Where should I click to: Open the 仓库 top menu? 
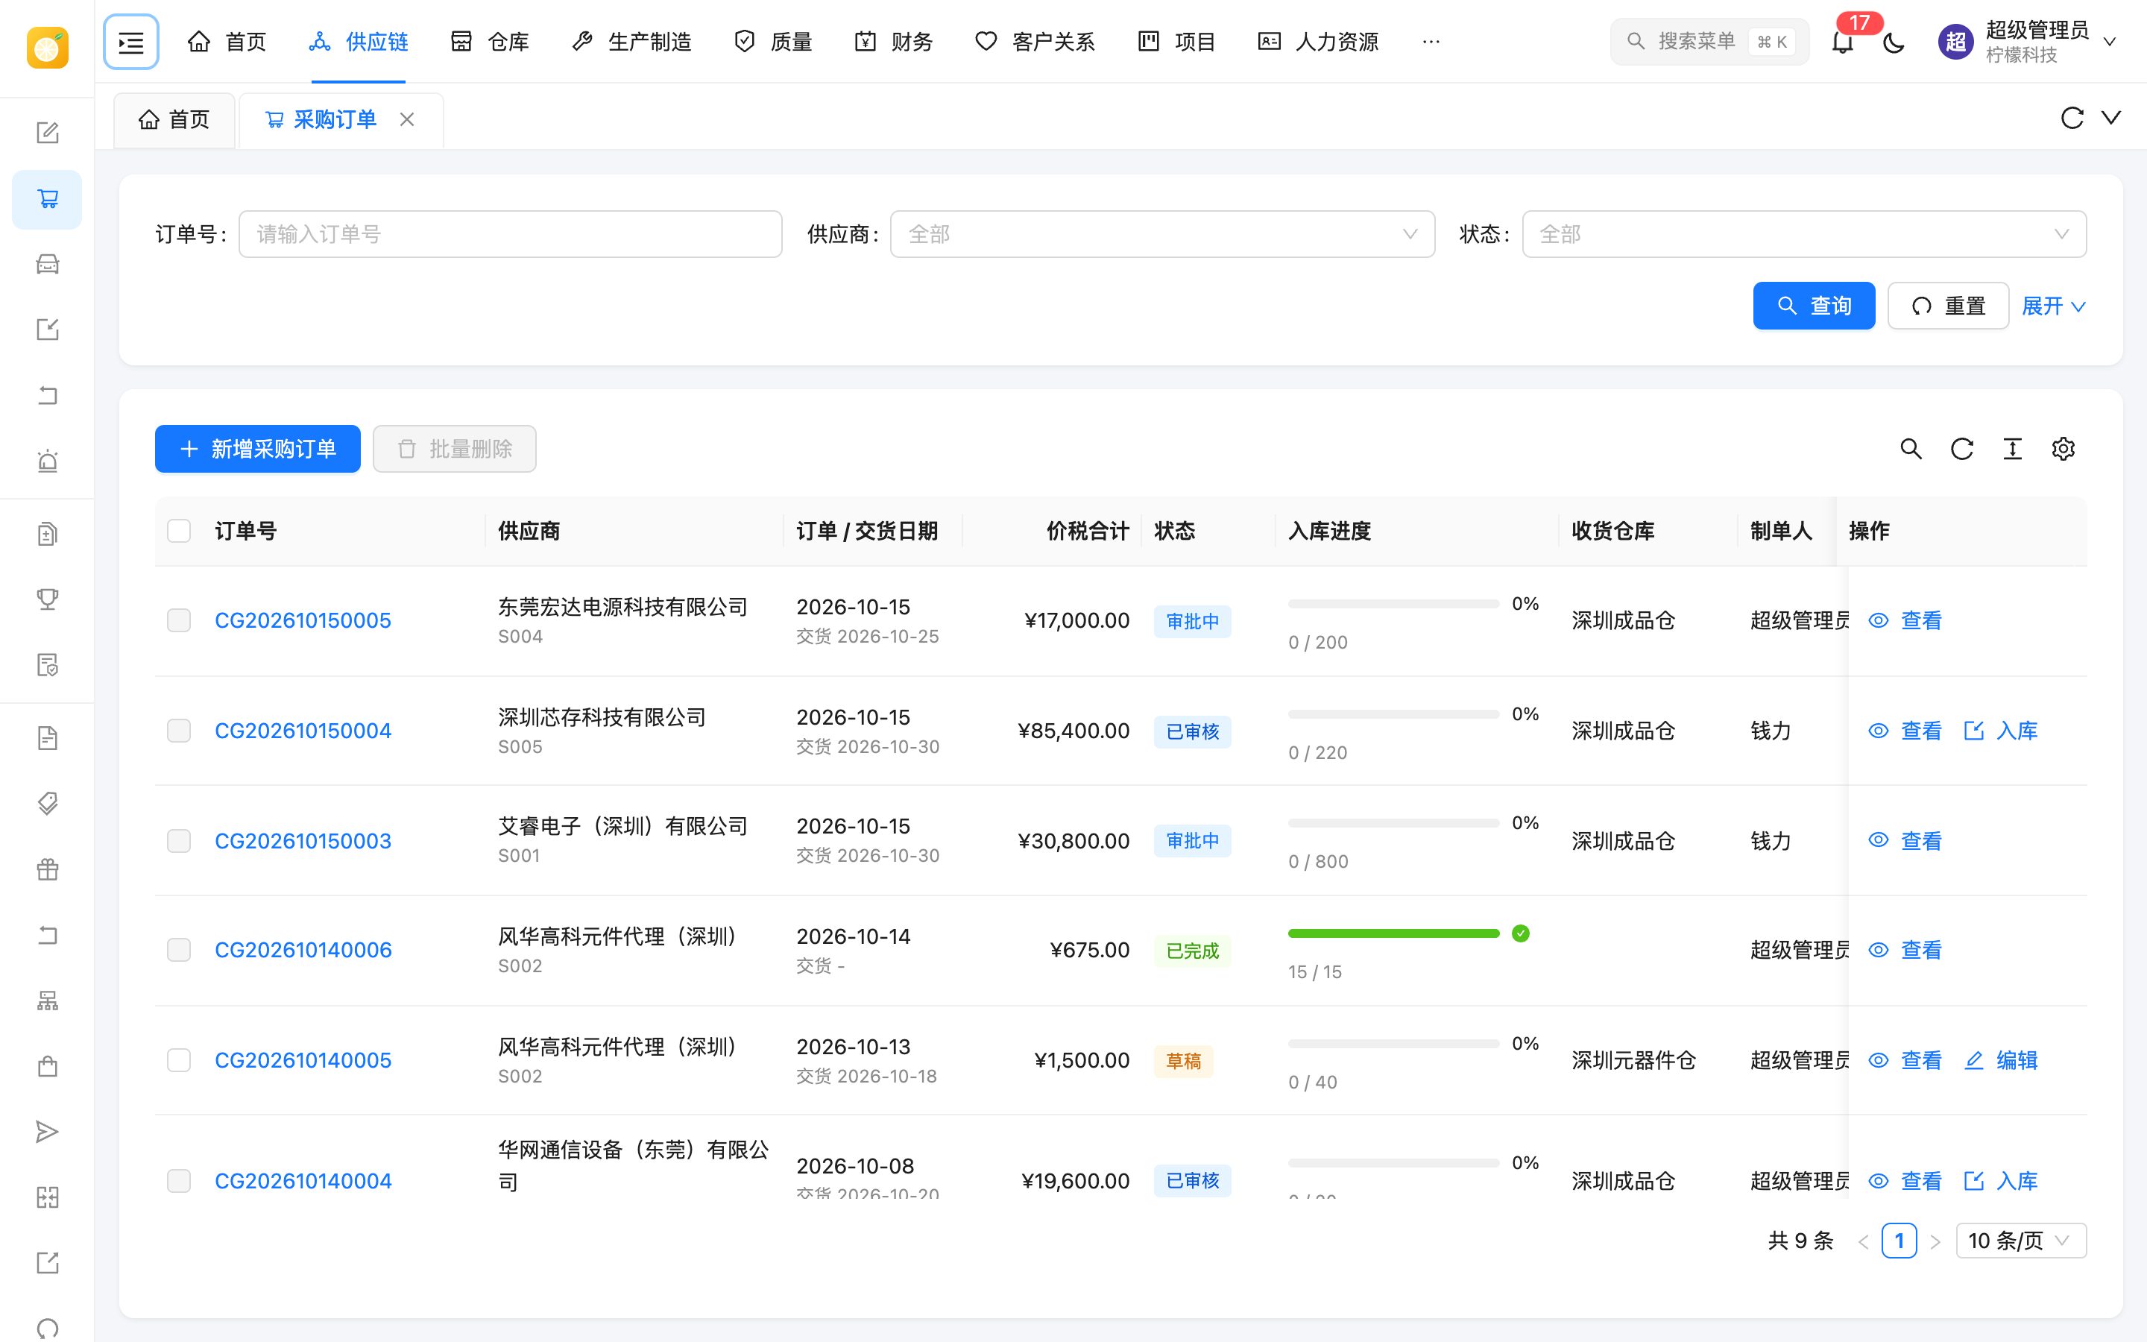point(490,42)
